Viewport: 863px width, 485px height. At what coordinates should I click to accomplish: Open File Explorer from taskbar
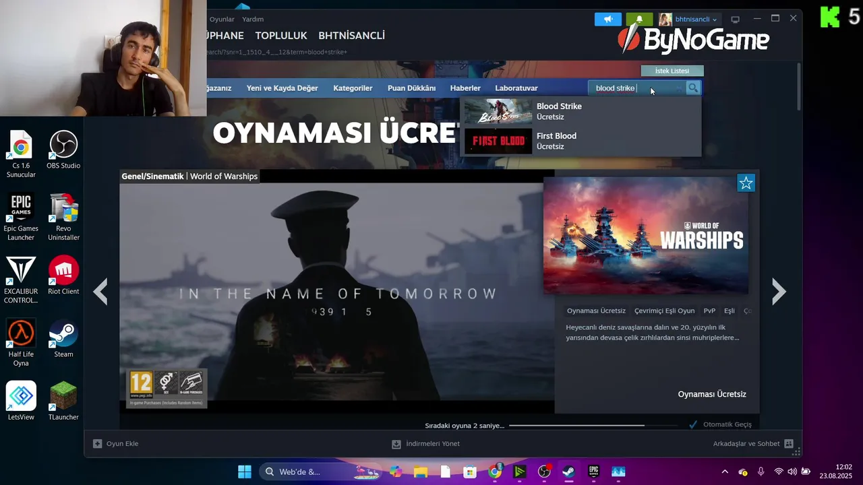pyautogui.click(x=421, y=472)
